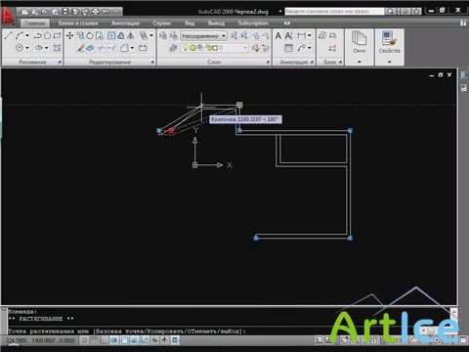Click the Multiline Text large A icon
Screen dimensions: 469x352
(x=278, y=35)
